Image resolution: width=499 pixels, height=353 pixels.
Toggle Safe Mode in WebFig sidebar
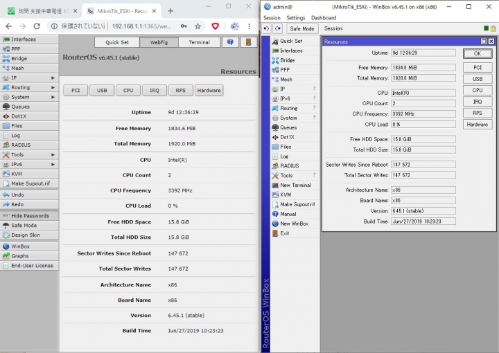[29, 225]
